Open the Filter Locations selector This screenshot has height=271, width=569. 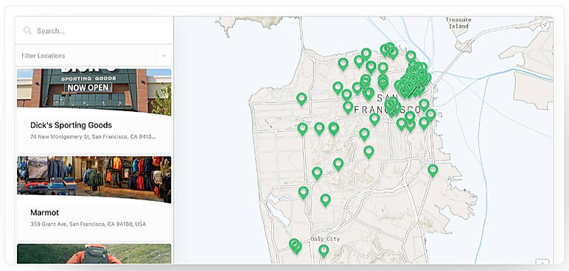[94, 56]
